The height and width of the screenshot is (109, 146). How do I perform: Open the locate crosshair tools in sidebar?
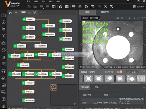click(x=4, y=22)
